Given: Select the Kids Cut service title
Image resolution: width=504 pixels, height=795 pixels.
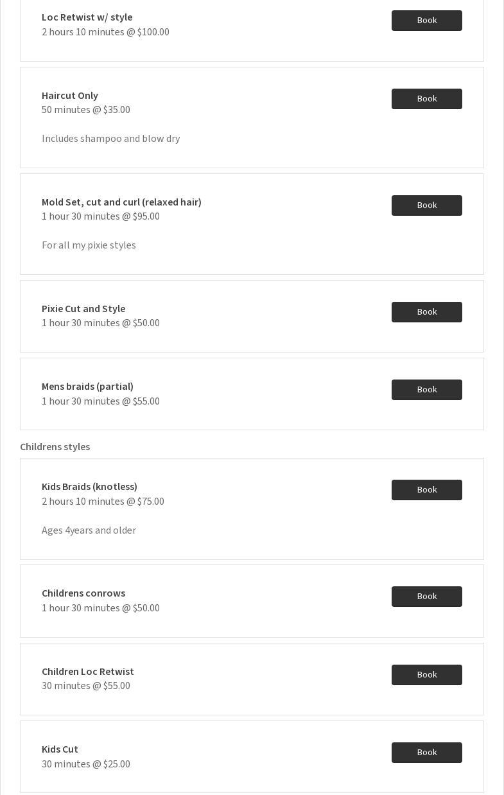Looking at the screenshot, I should click(60, 749).
